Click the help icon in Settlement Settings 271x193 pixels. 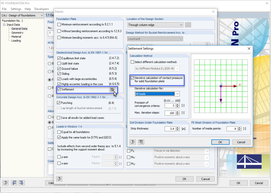click(x=132, y=142)
